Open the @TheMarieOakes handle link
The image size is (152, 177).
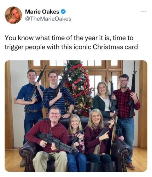(x=48, y=19)
